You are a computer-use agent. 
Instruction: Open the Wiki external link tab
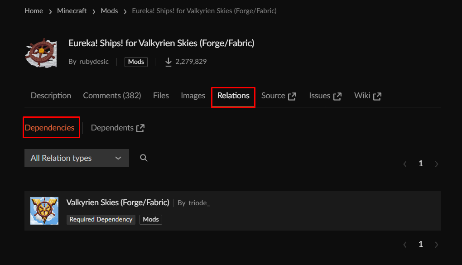click(367, 96)
